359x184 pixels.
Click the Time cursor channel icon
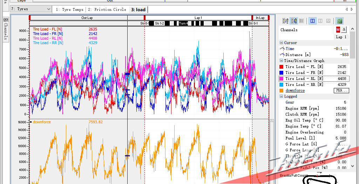tap(282, 49)
